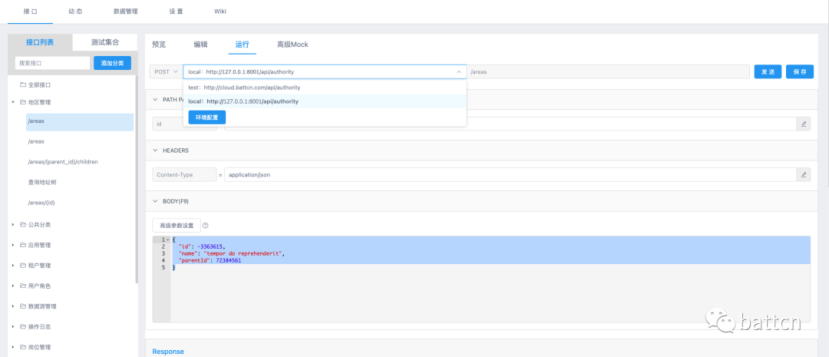
Task: Expand the 公共分类 category arrow
Action: pos(13,225)
